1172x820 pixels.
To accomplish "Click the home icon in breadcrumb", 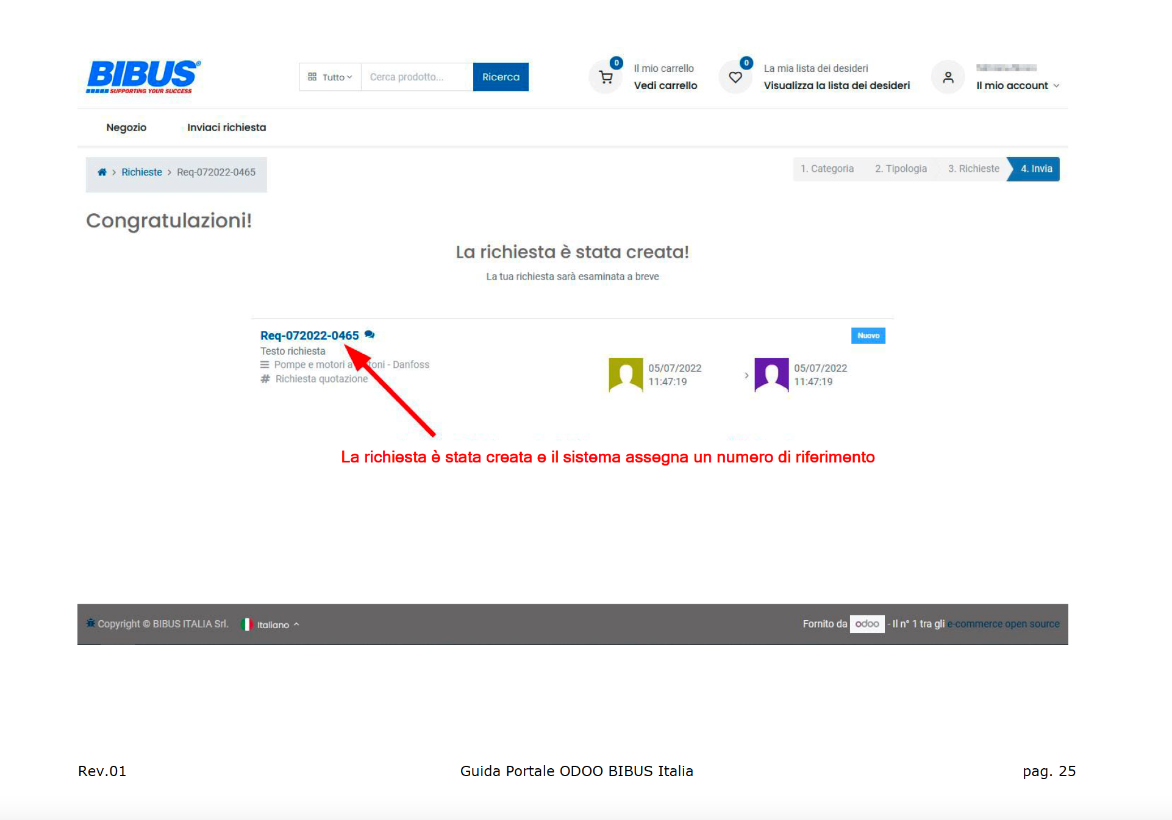I will [x=102, y=172].
